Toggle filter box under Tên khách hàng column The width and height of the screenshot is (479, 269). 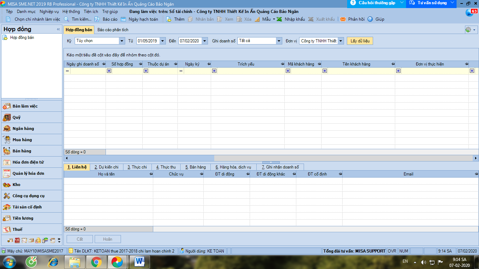click(325, 71)
